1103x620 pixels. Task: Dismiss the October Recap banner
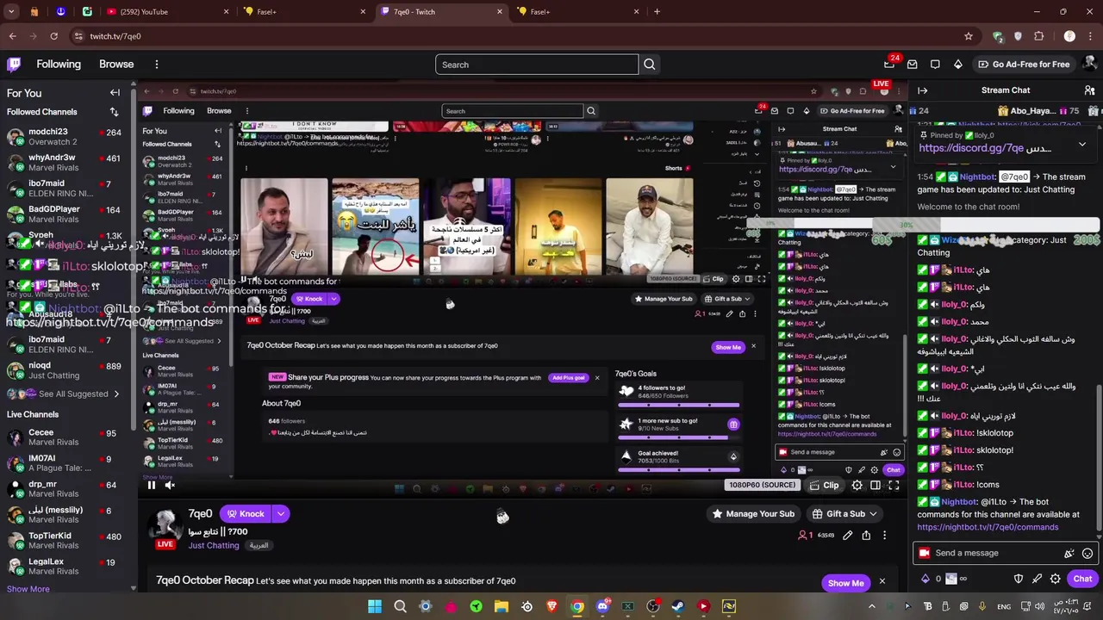882,582
